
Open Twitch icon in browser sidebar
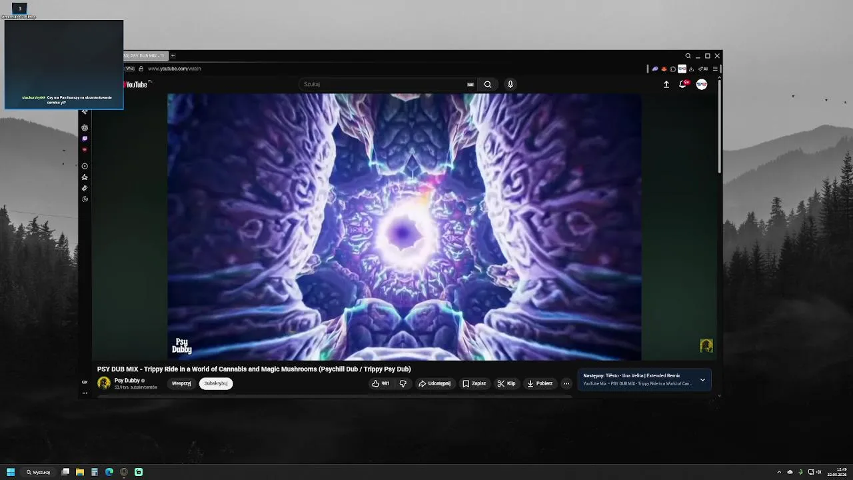coord(85,139)
